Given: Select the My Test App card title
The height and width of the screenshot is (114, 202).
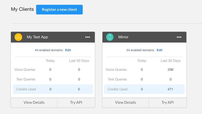Looking at the screenshot, I should [37, 37].
